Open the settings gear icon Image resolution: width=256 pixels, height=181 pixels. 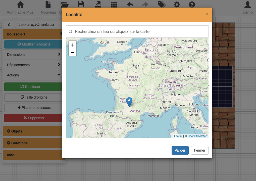click(x=177, y=5)
